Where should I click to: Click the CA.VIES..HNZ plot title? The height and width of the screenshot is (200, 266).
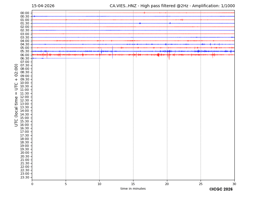tap(172, 6)
